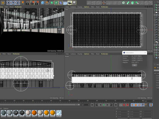
Task: Click the end frame input field
Action: point(85,105)
